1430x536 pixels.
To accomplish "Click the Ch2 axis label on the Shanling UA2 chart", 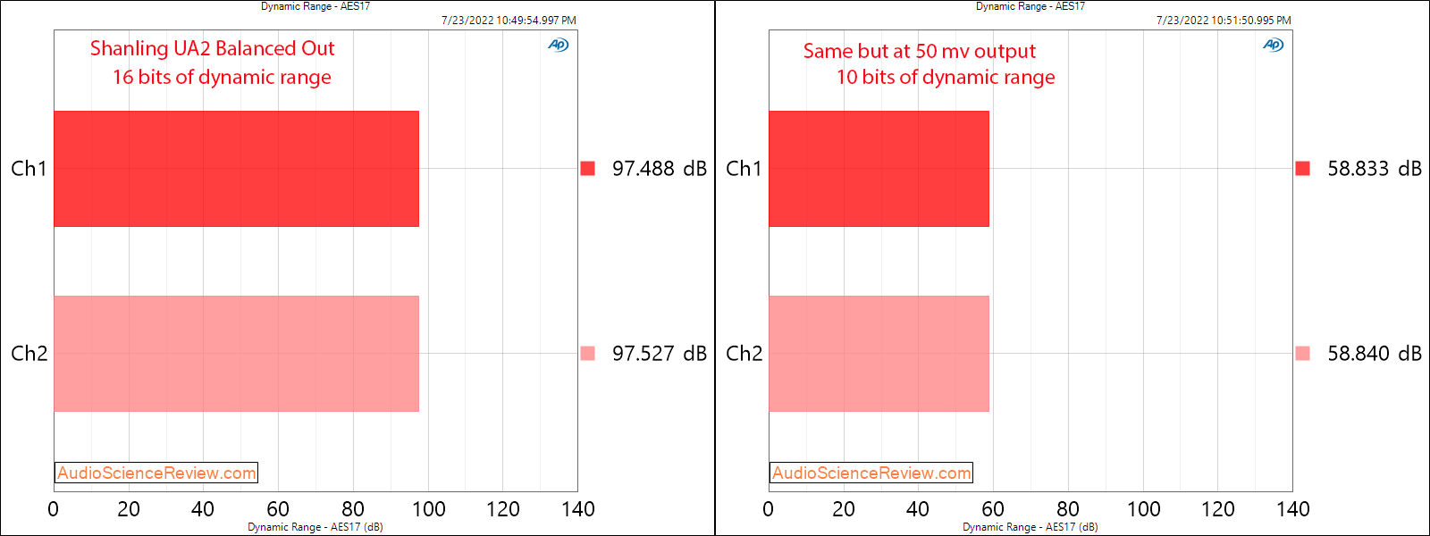I will pos(29,353).
